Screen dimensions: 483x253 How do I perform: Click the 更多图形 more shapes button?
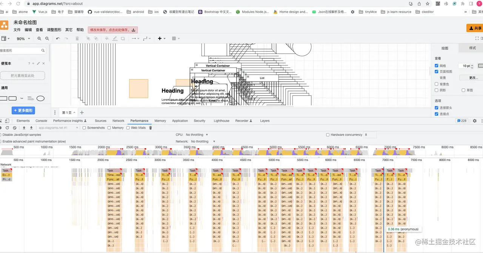tap(23, 110)
